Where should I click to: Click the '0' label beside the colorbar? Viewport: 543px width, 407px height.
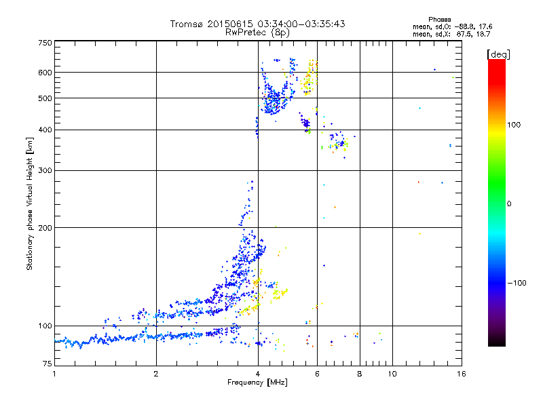508,204
